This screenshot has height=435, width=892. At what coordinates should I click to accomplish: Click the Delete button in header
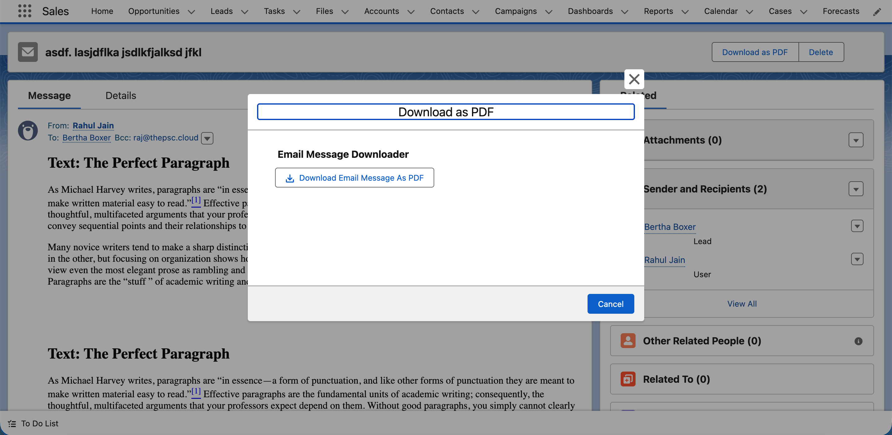pyautogui.click(x=821, y=52)
